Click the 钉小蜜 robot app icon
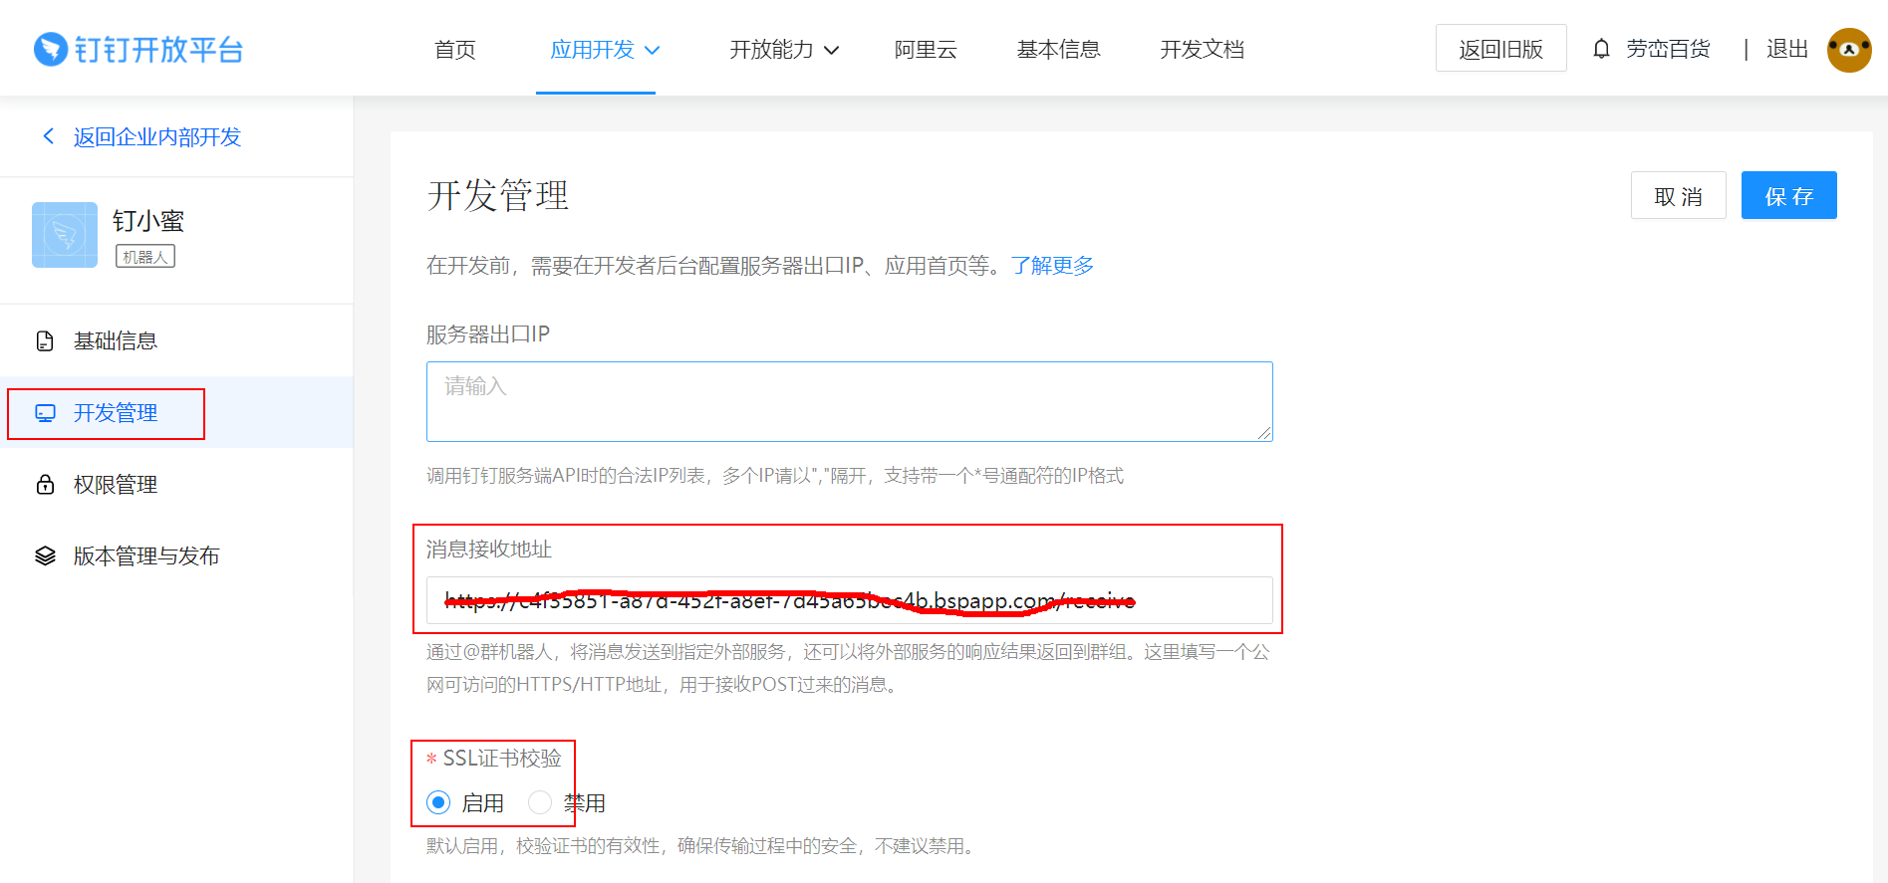This screenshot has height=883, width=1888. click(65, 235)
